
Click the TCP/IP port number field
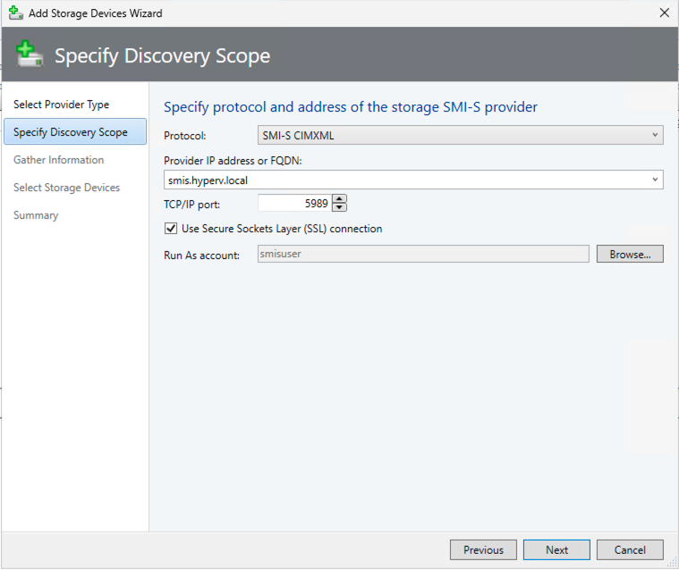(293, 203)
